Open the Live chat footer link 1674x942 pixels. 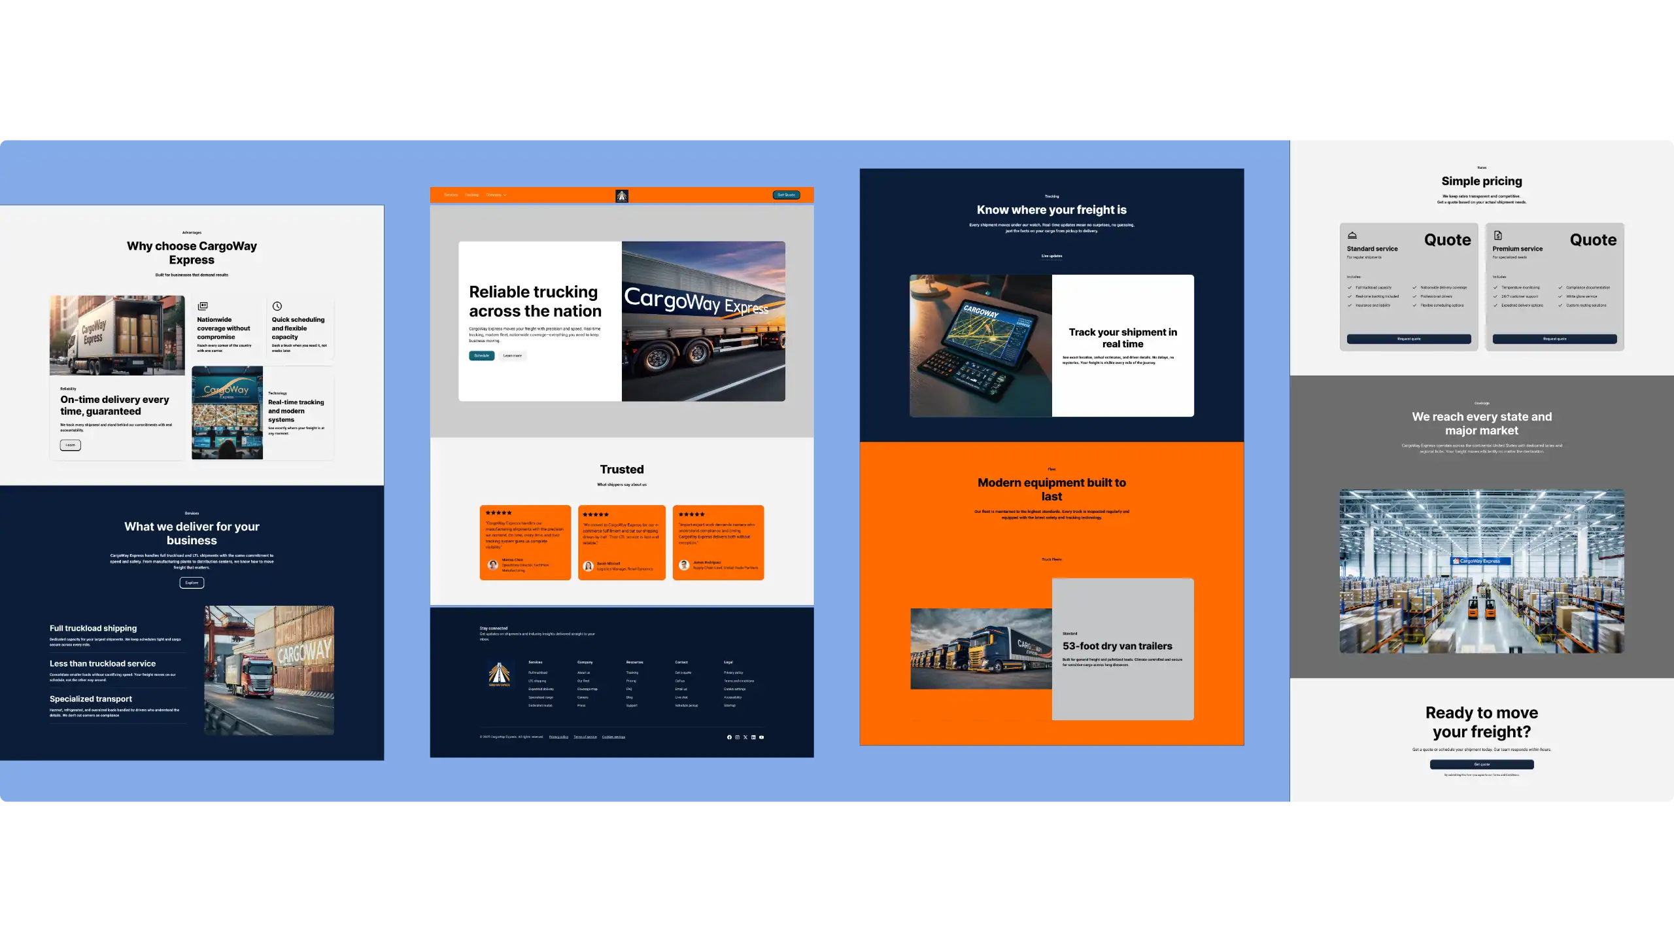pos(681,697)
